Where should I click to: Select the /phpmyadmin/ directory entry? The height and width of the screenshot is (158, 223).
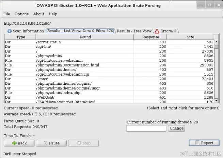tap(109, 56)
